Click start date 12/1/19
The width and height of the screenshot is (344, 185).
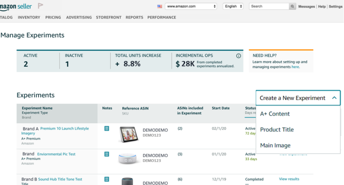219,179
